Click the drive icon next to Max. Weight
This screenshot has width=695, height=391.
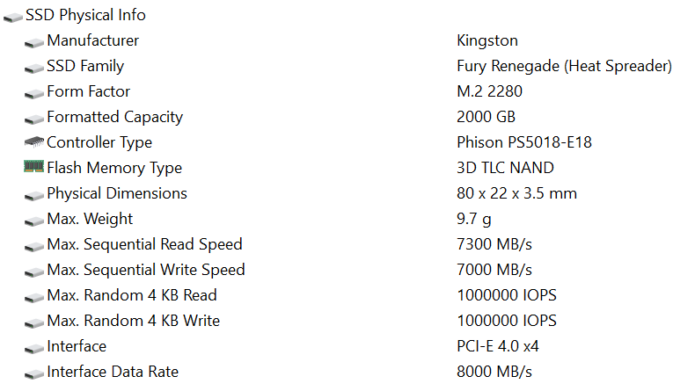[x=34, y=220]
